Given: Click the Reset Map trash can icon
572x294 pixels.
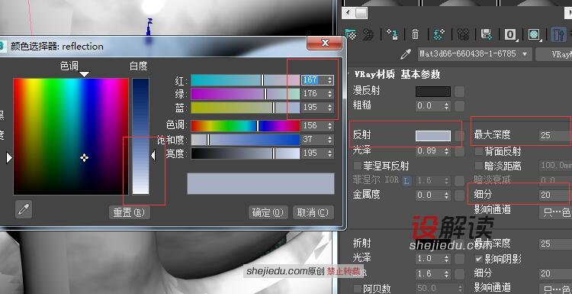Looking at the screenshot, I should [416, 34].
